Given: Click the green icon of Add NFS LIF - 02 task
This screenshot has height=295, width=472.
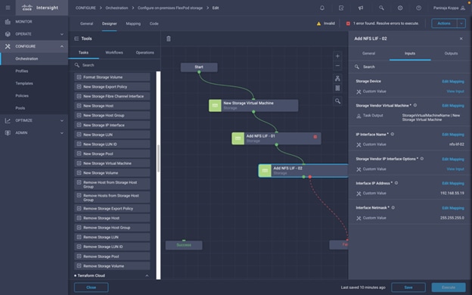Looking at the screenshot, I should pyautogui.click(x=265, y=171).
